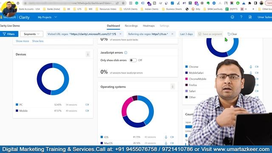The image size is (272, 153).
Task: Switch to the Settings tab
Action: [x=164, y=25]
